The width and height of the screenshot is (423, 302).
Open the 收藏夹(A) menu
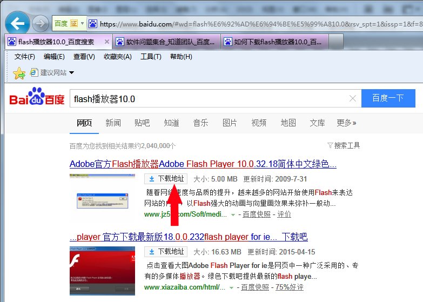[118, 57]
